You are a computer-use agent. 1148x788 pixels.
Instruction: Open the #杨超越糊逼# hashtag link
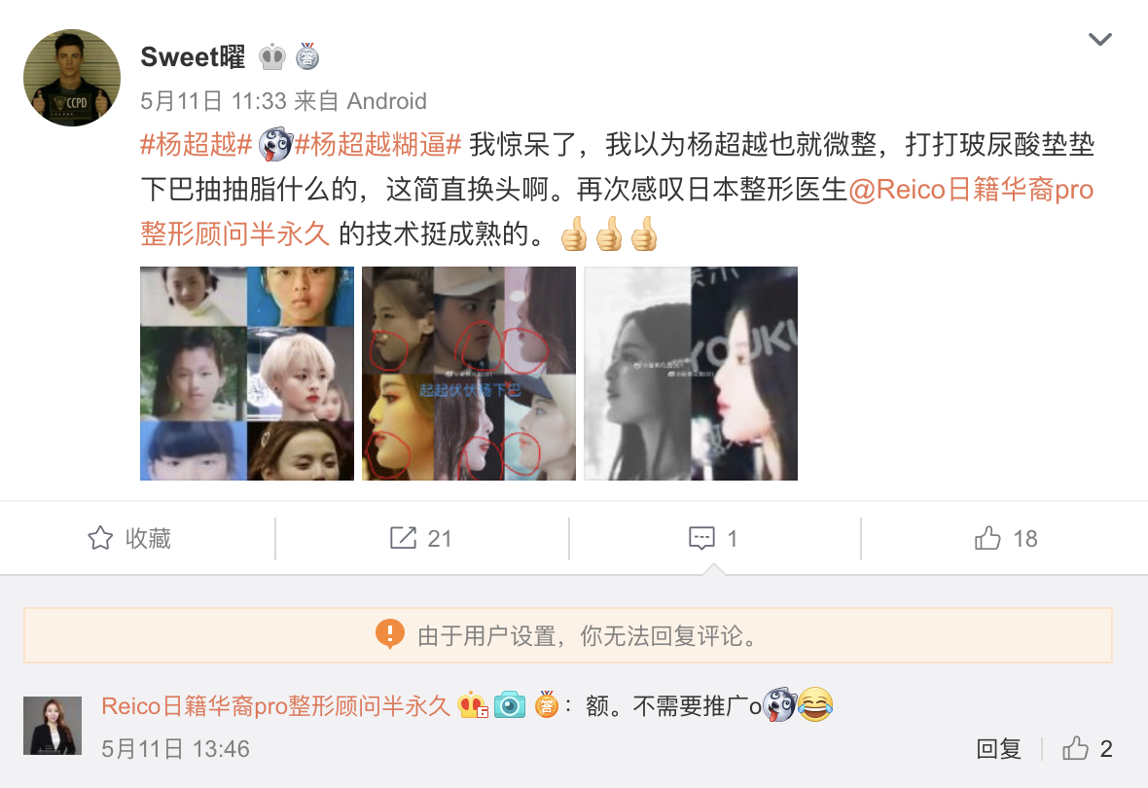pyautogui.click(x=377, y=145)
